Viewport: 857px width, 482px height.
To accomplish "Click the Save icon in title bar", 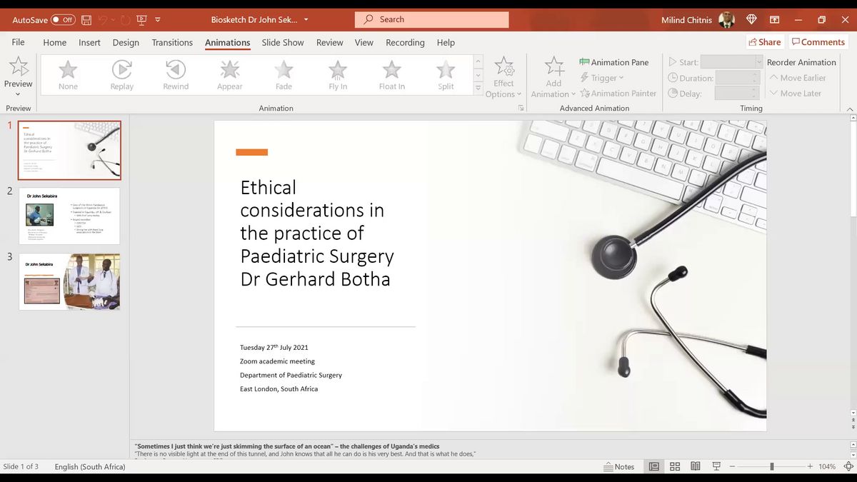I will click(86, 20).
